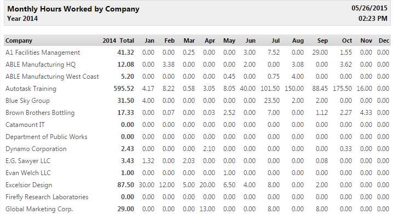
Task: Click the Feb column header
Action: pos(170,41)
